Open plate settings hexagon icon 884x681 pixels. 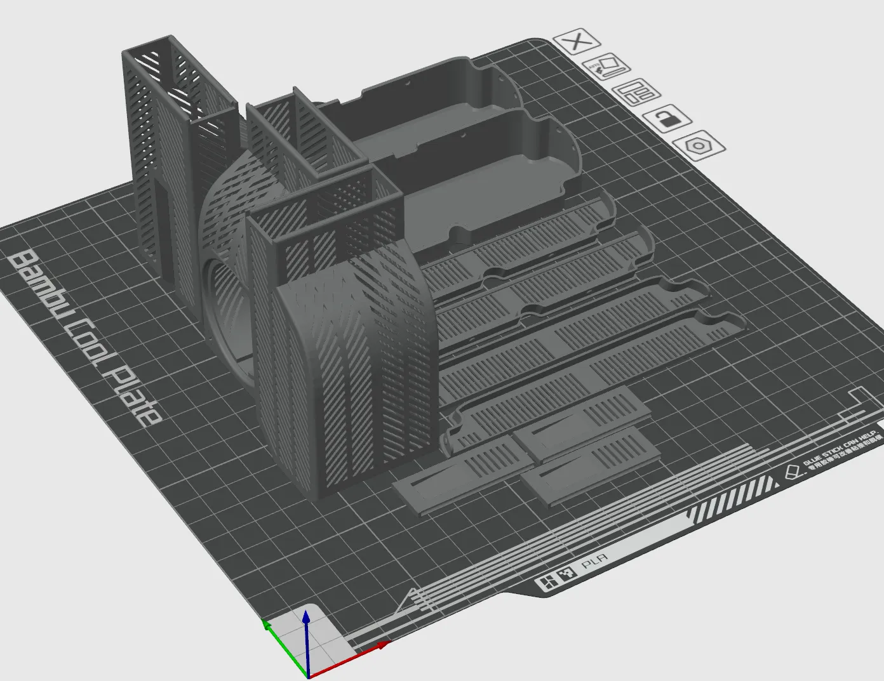(699, 146)
